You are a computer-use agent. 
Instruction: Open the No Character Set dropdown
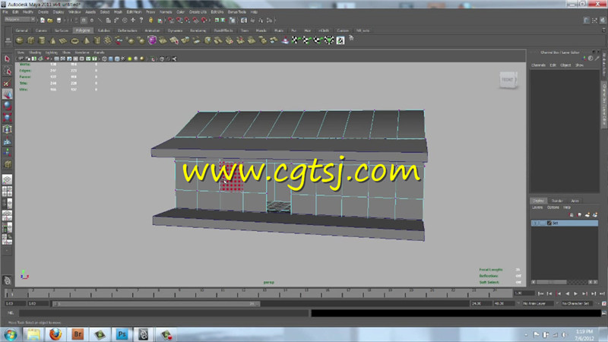point(576,303)
